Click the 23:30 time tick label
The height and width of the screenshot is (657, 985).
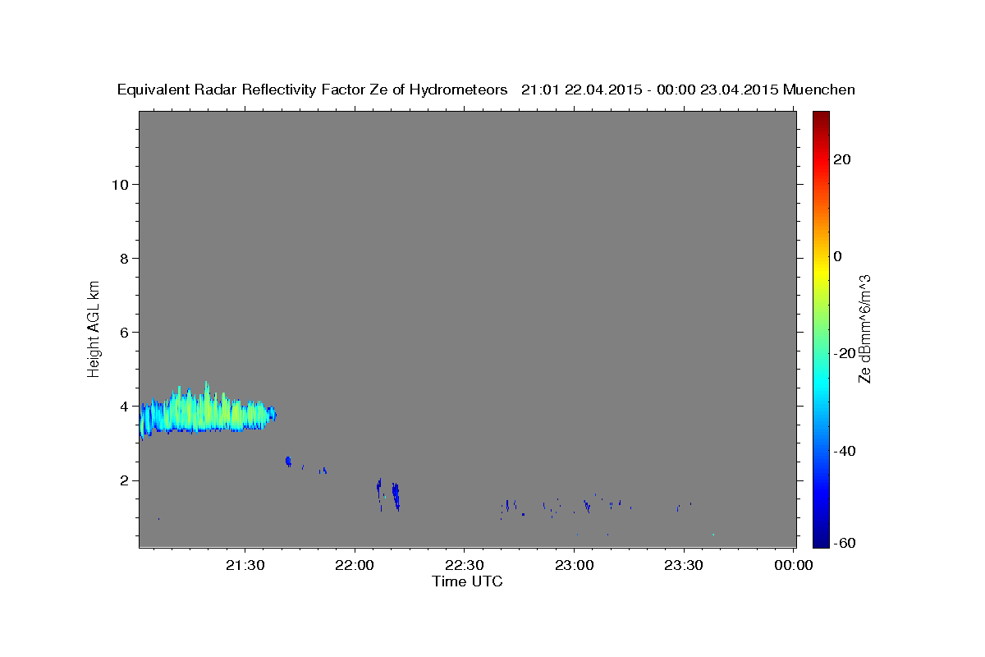[684, 566]
